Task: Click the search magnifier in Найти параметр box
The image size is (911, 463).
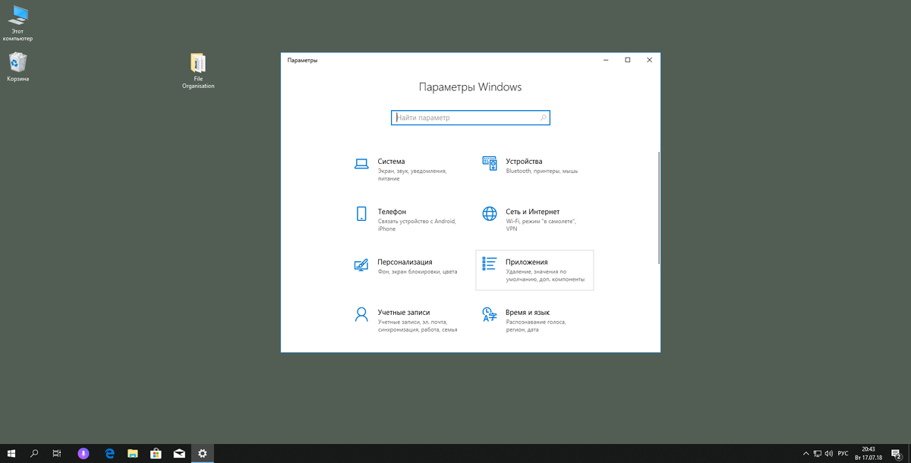Action: click(544, 118)
